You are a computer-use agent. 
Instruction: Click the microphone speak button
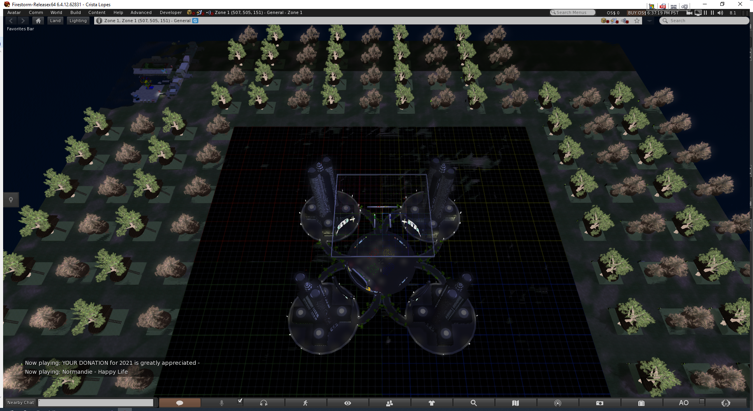pos(222,403)
